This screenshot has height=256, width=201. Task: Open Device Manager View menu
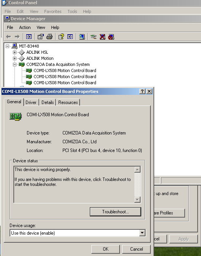coord(41,27)
